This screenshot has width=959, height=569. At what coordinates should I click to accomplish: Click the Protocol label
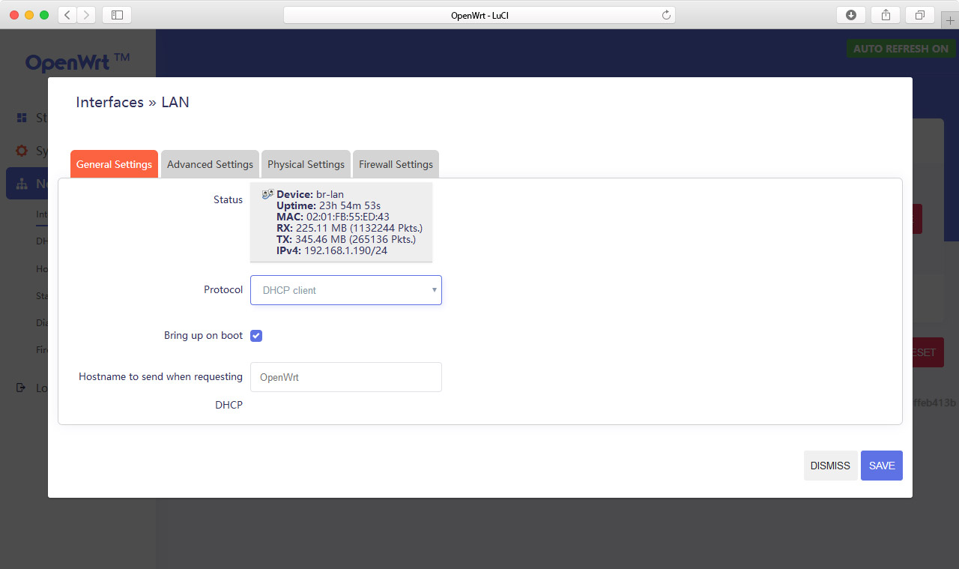tap(223, 289)
